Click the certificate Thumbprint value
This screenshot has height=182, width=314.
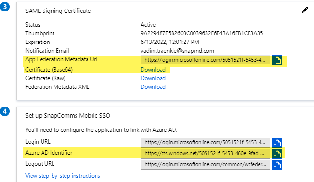click(x=202, y=33)
